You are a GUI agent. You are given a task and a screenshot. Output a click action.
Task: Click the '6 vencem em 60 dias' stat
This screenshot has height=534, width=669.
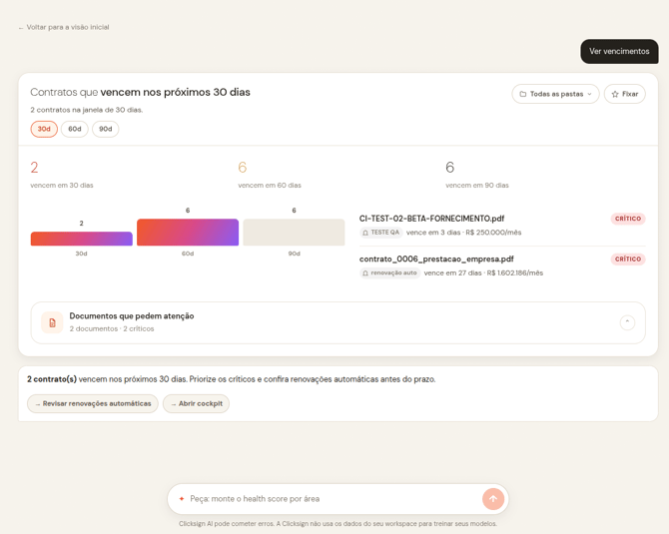coord(270,174)
